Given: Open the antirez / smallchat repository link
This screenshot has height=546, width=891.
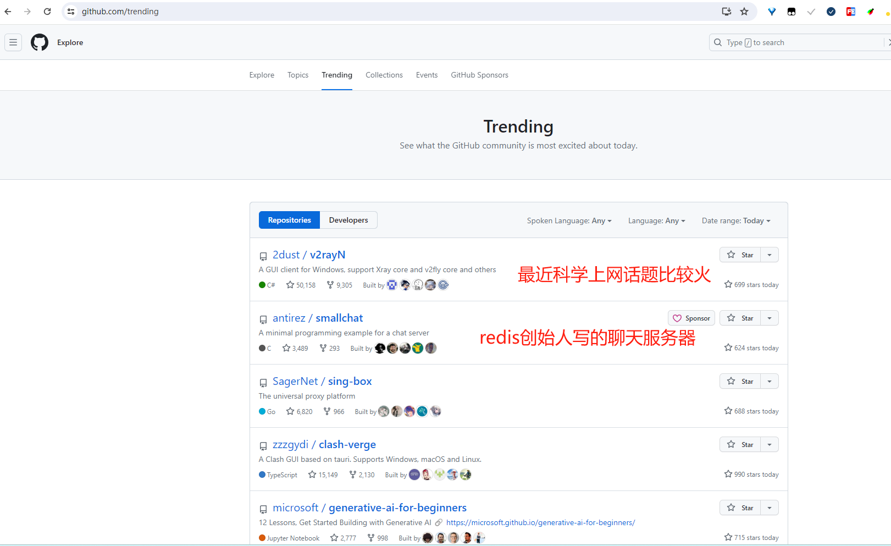Looking at the screenshot, I should [x=318, y=318].
